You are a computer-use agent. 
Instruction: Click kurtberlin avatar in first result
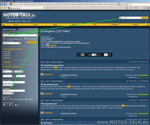coord(42,74)
